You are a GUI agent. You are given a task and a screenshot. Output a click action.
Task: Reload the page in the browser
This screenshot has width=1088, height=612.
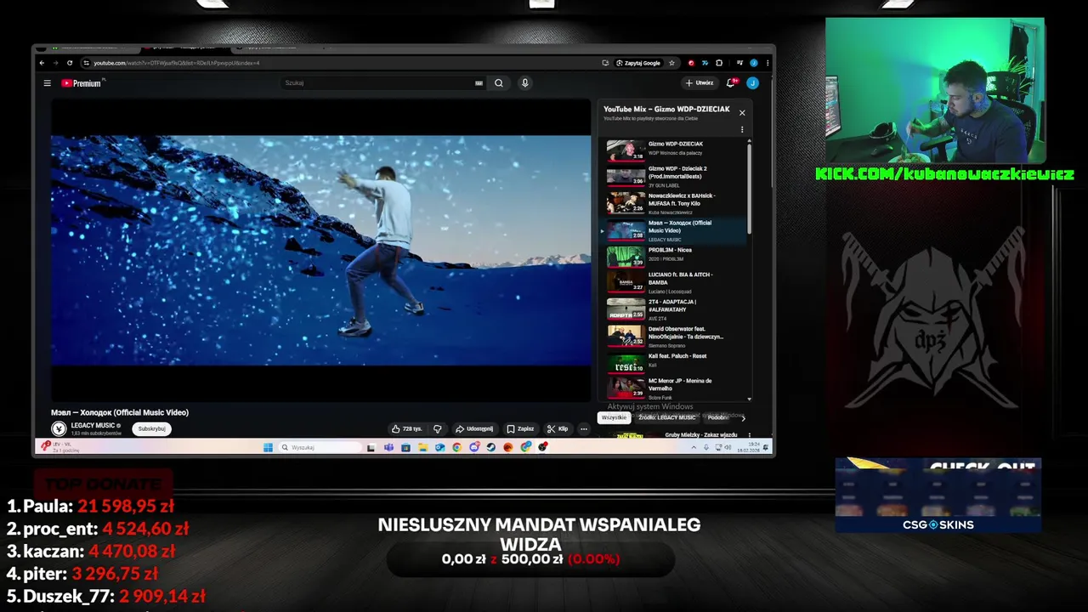71,63
